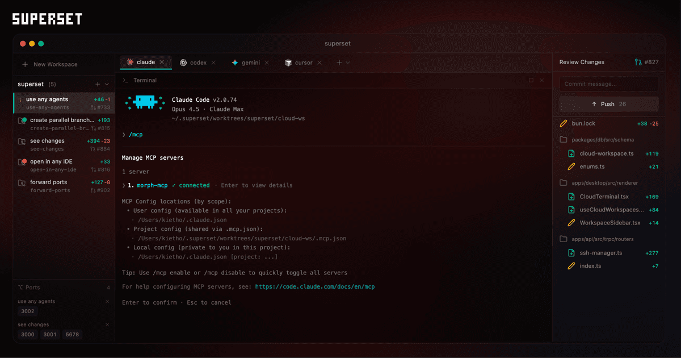Screen dimensions: 681x358
Task: Click the cloud-workspace.ts new file icon
Action: pyautogui.click(x=571, y=153)
